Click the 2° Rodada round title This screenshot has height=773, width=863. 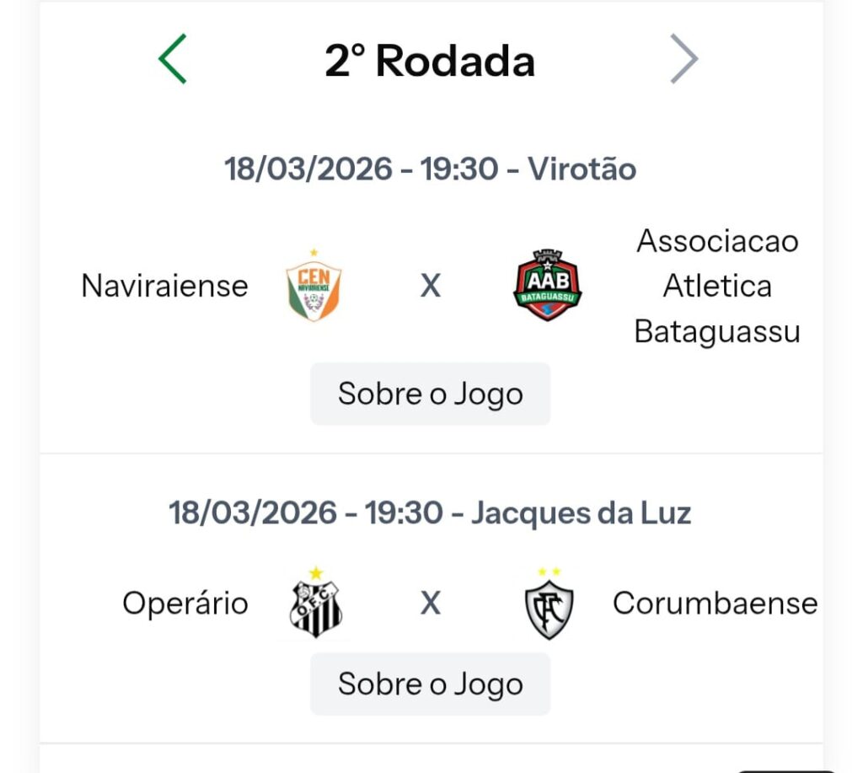click(430, 61)
